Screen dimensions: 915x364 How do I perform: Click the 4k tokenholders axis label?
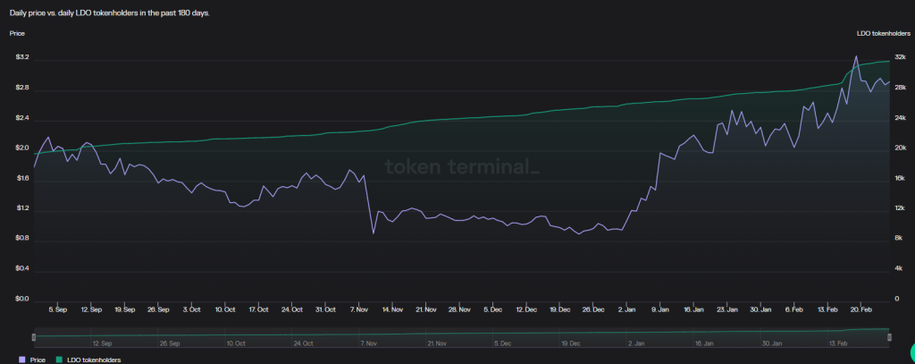[899, 269]
